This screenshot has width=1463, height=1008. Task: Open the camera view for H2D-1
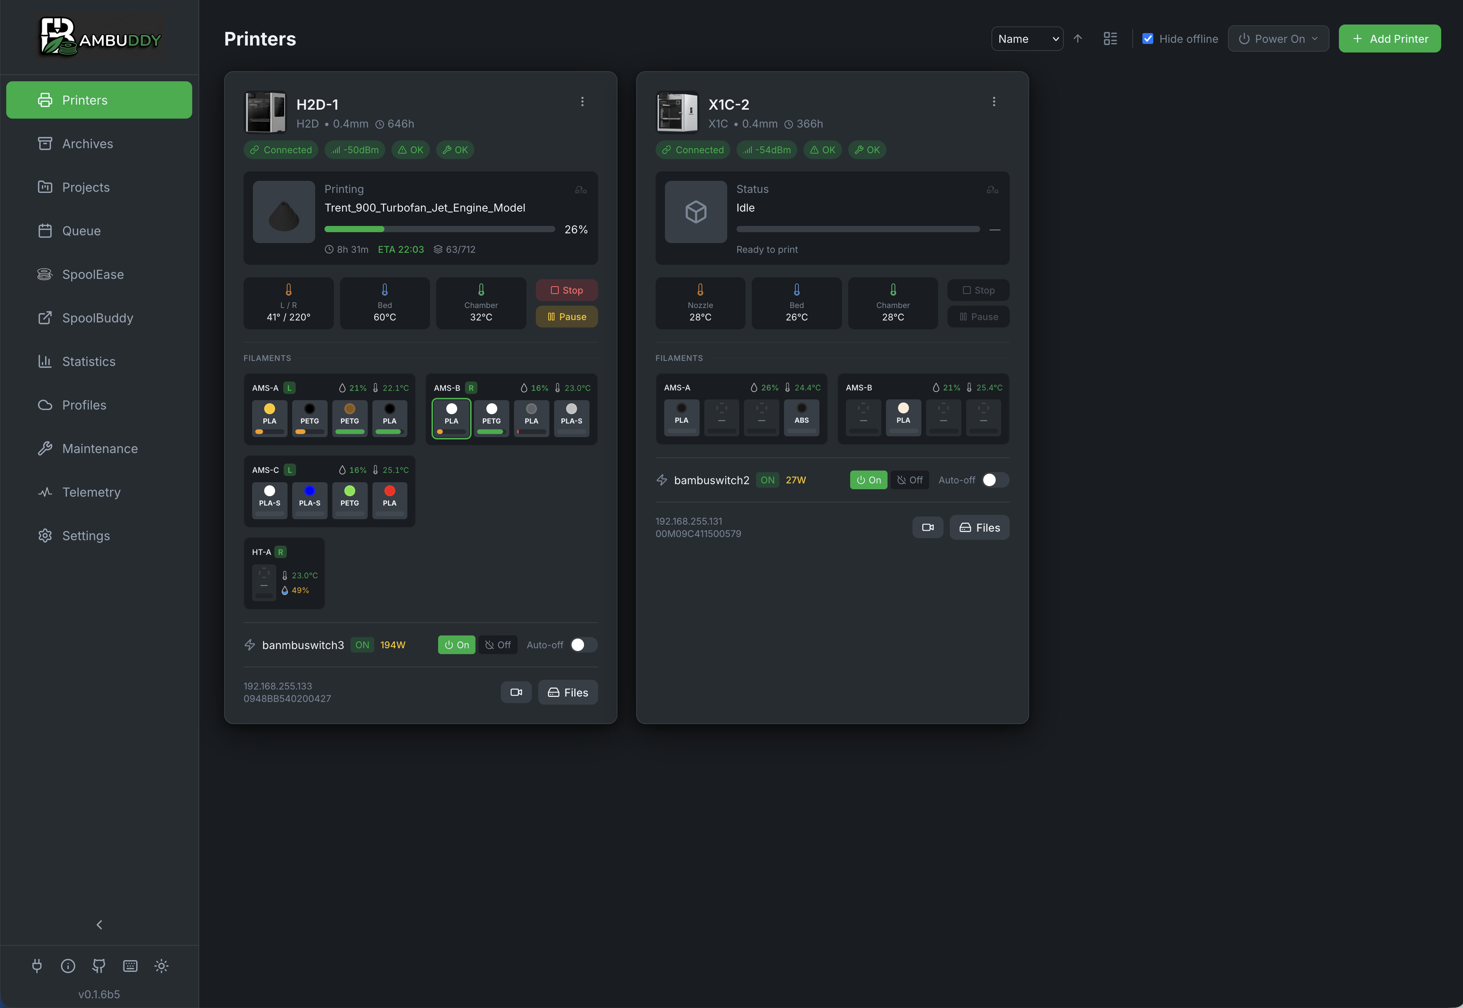[516, 691]
